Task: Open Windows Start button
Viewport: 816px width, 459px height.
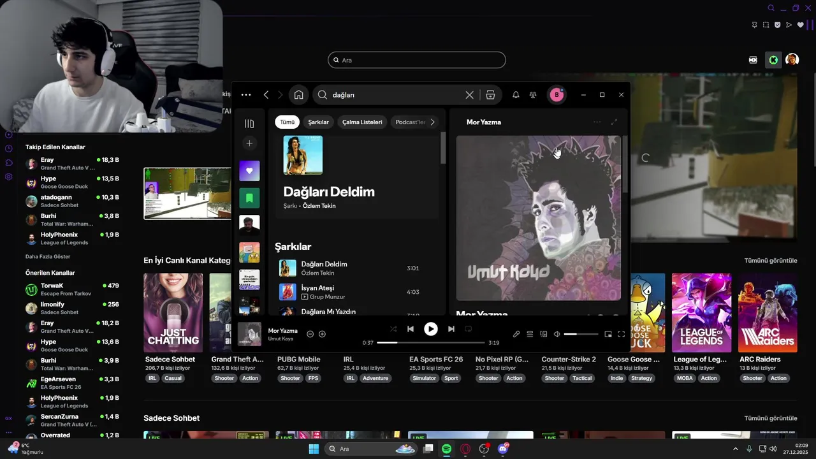Action: tap(314, 449)
